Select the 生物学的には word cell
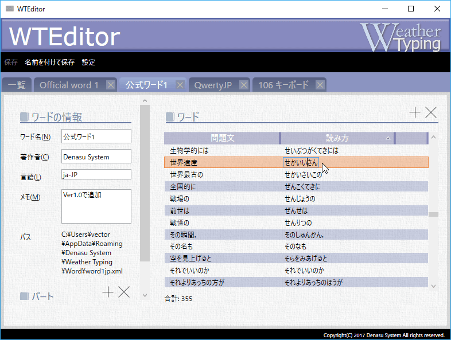The height and width of the screenshot is (340, 451). coord(189,151)
